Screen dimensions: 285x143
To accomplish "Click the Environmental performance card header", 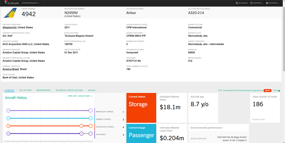I will pos(218,128).
